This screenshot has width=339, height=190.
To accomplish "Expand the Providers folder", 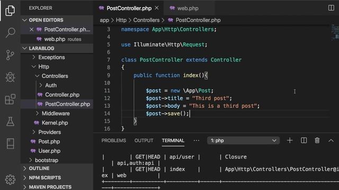I will (34, 132).
